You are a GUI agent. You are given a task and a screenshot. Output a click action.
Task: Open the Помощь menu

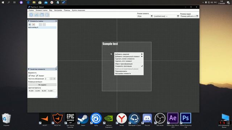click(67, 10)
